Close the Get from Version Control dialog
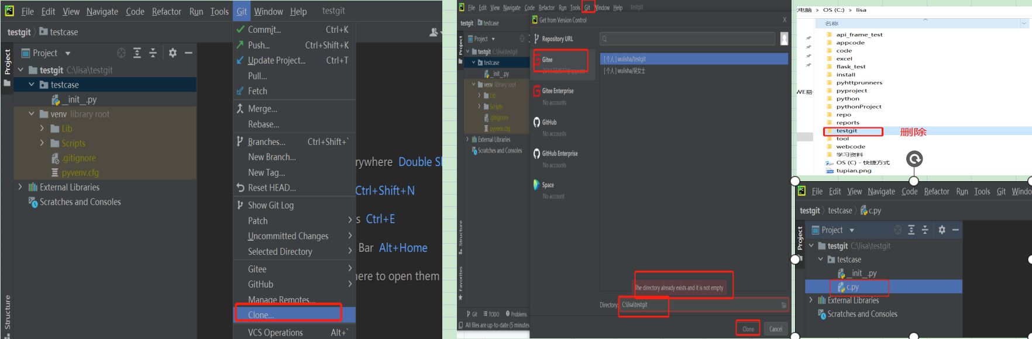 (x=785, y=20)
